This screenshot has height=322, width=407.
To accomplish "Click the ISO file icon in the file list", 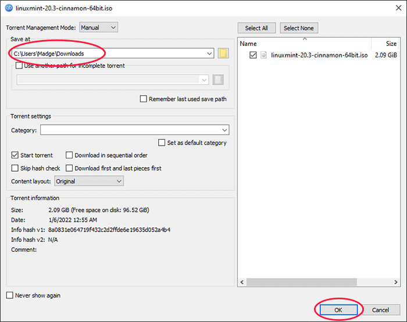I will (x=263, y=55).
